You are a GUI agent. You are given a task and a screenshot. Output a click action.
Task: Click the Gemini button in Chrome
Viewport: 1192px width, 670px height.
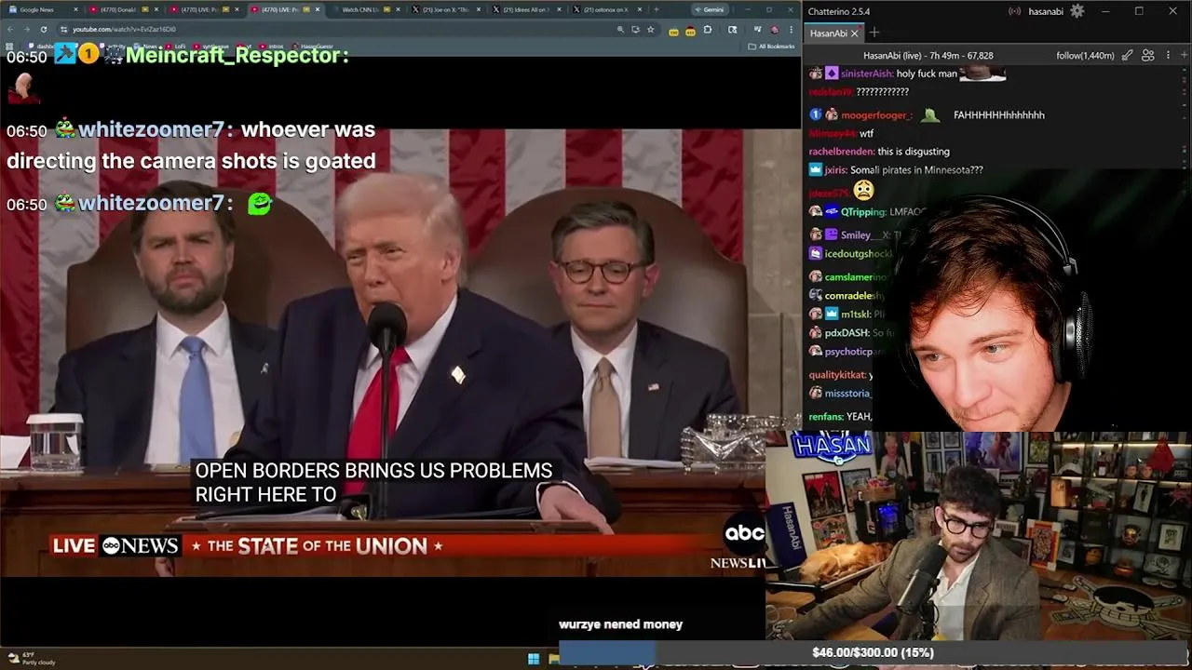[710, 9]
